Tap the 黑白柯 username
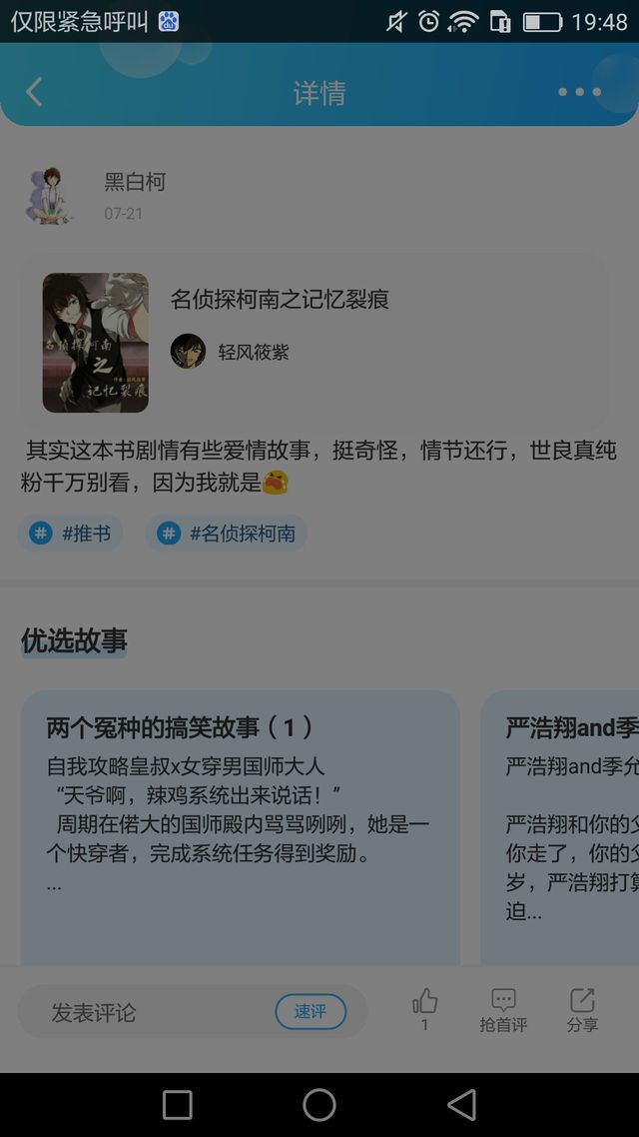This screenshot has height=1137, width=639. pos(135,181)
